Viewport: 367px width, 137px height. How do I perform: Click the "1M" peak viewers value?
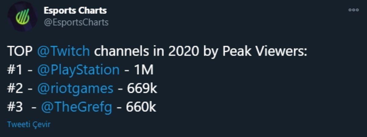[x=143, y=70]
